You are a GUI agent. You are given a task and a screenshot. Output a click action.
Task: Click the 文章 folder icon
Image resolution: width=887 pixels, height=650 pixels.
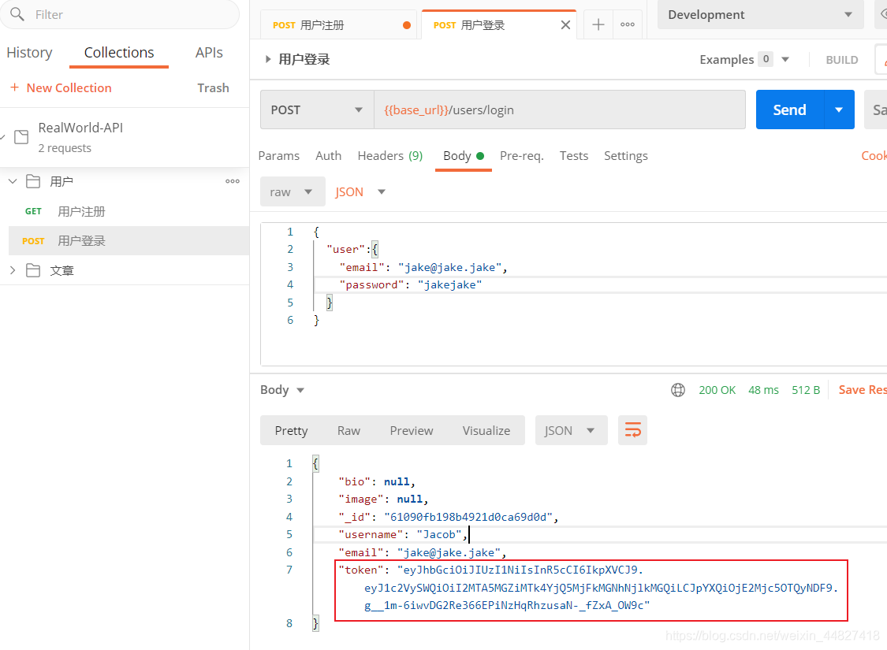coord(33,270)
